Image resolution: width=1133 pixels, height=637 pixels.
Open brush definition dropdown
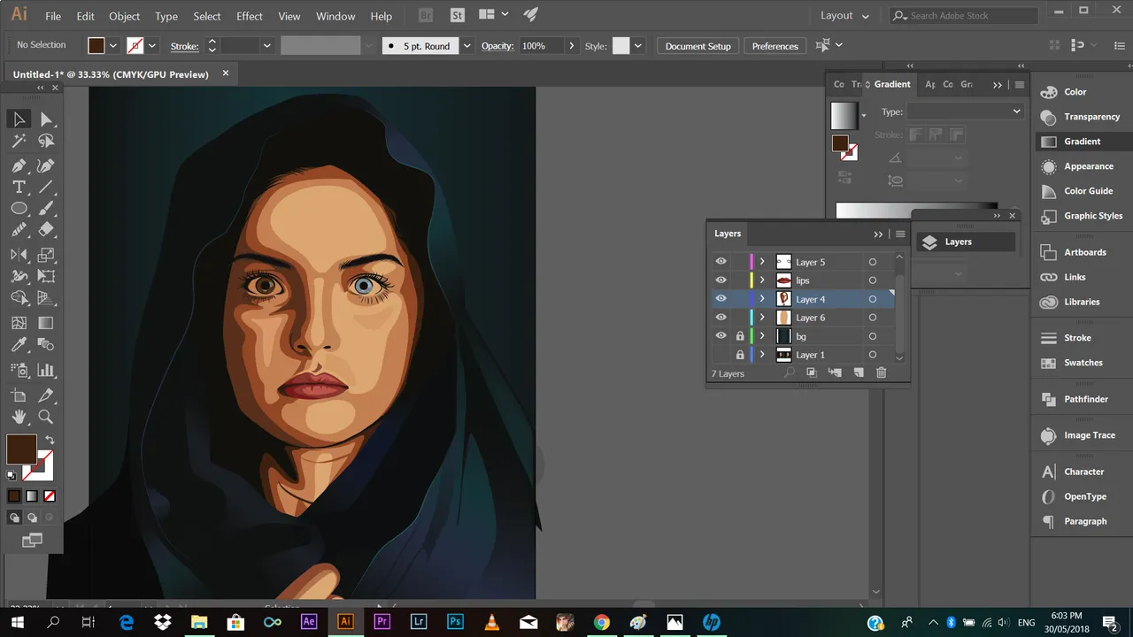click(x=466, y=46)
